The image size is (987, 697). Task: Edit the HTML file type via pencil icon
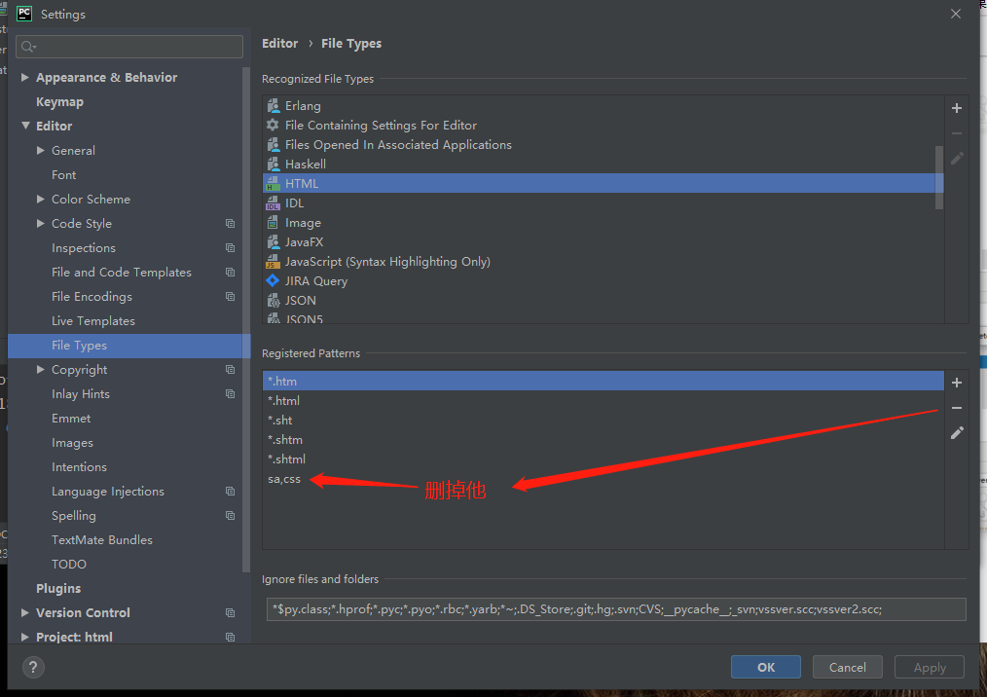pyautogui.click(x=956, y=159)
